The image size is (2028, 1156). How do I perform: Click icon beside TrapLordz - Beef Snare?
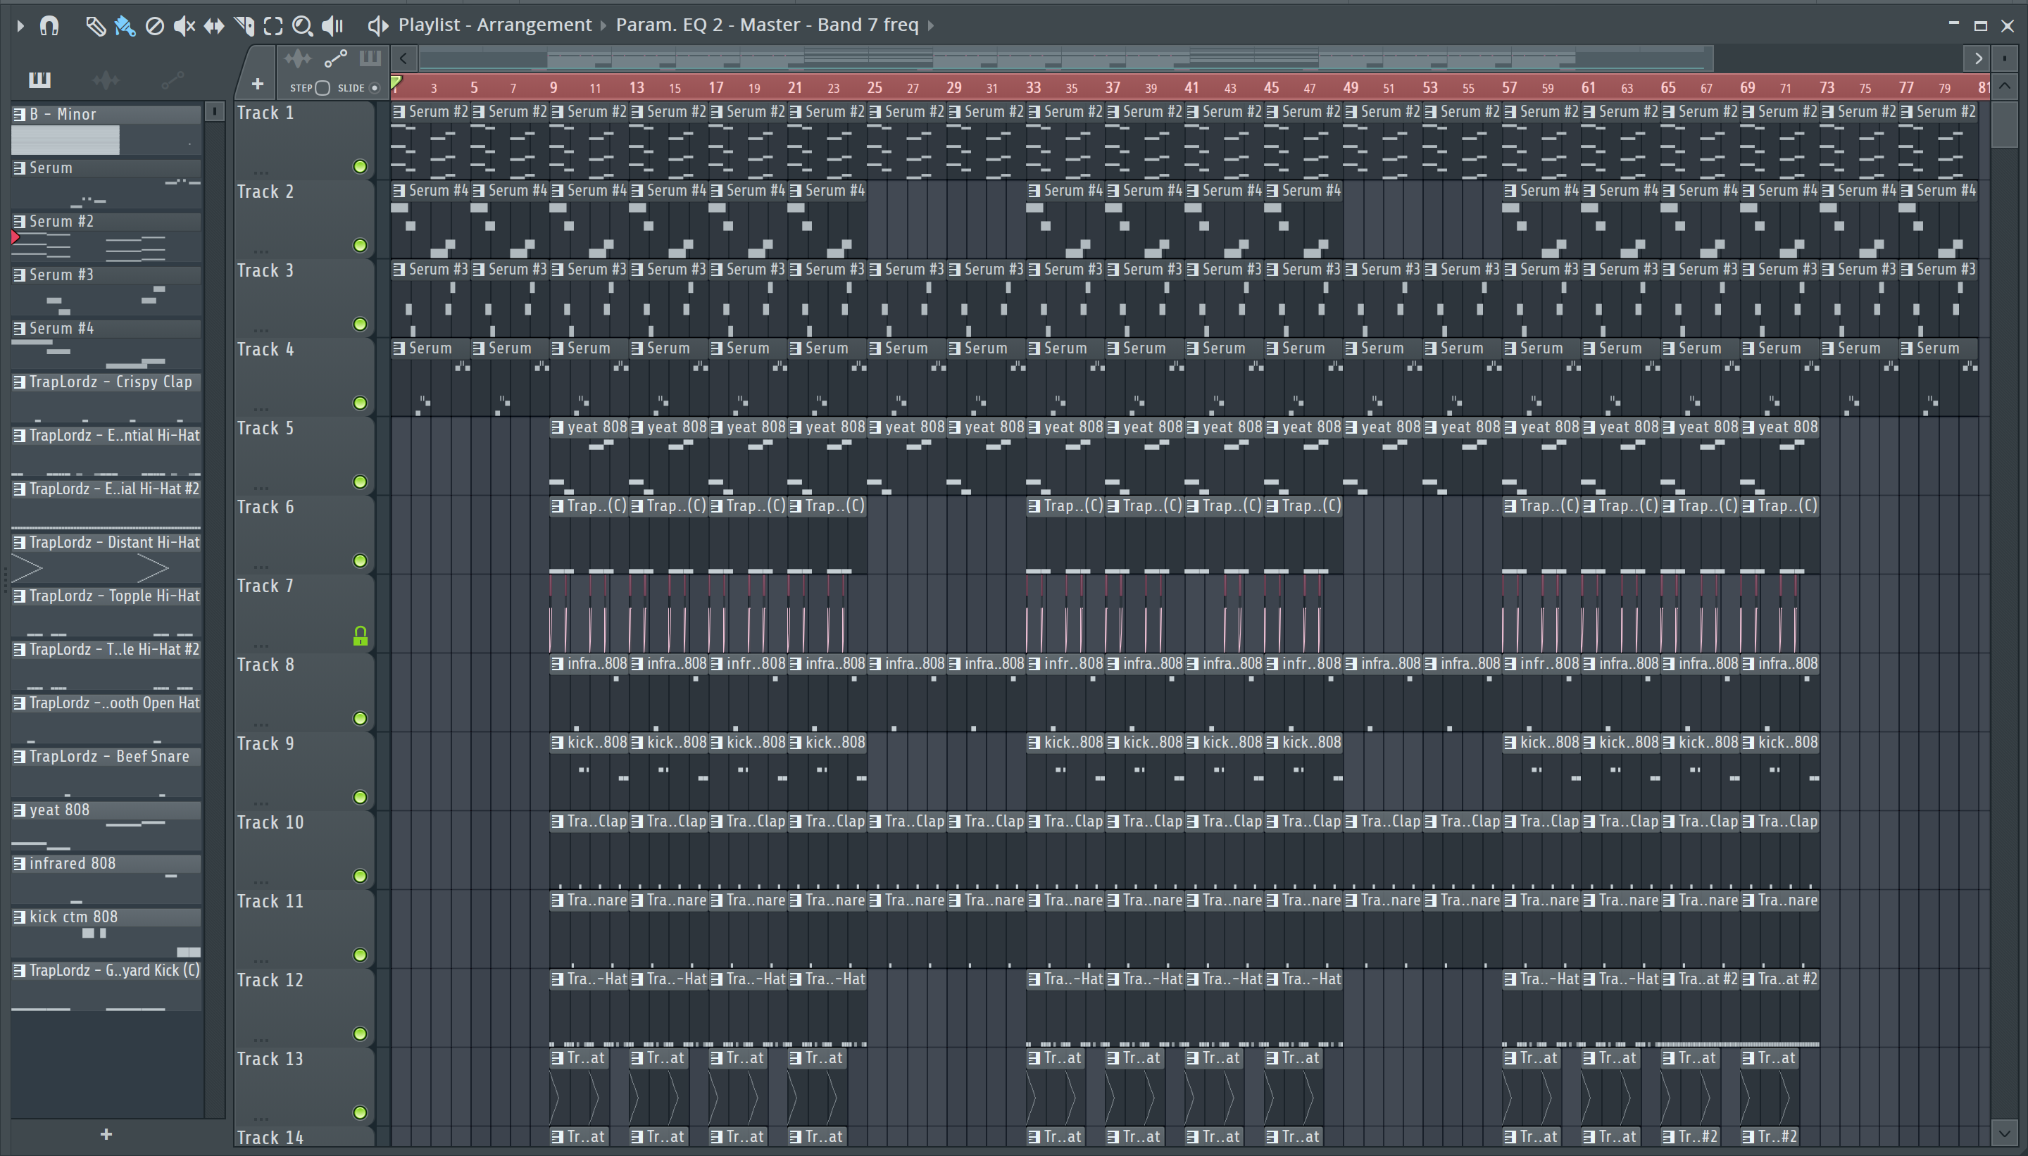point(19,757)
